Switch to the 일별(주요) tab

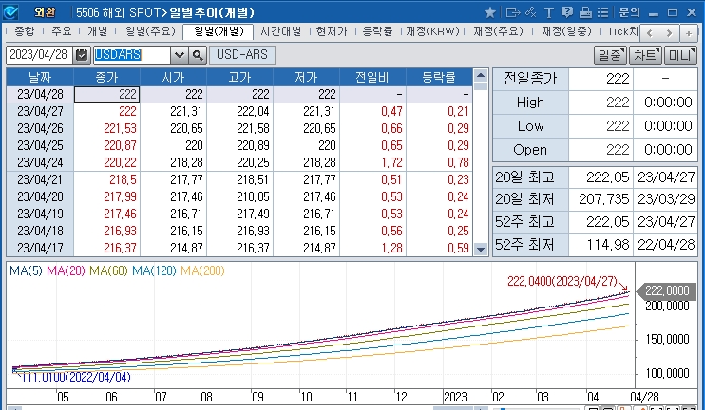coord(151,31)
